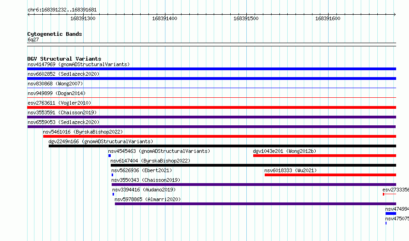Screen dimensions: 409x241
Task: Click ruler position 168391500
Action: point(246,18)
